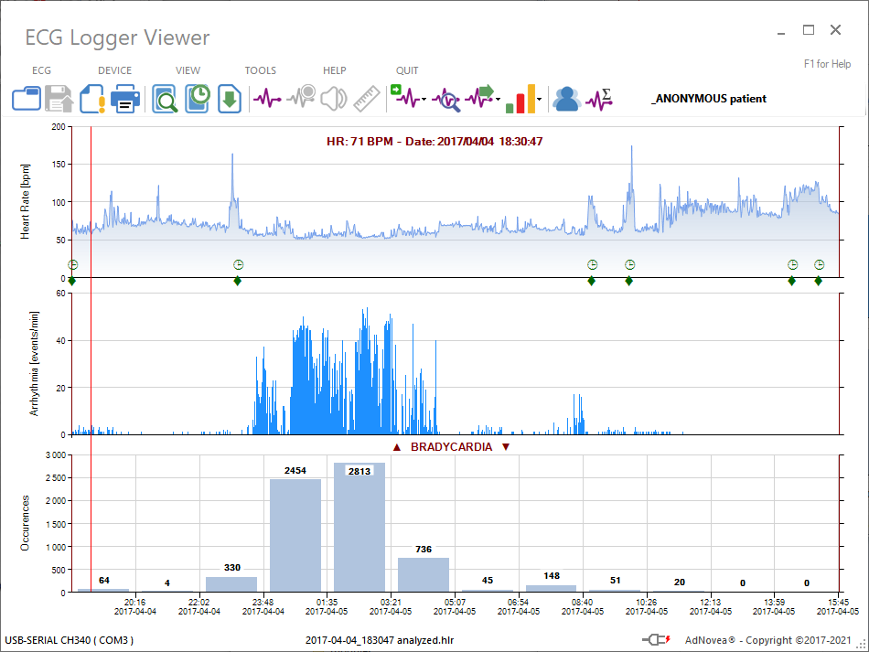Close the ECG Logger Viewer window
This screenshot has width=869, height=652.
[x=836, y=30]
